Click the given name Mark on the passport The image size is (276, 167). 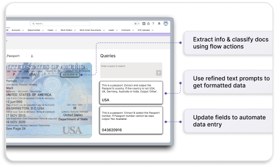10,88
